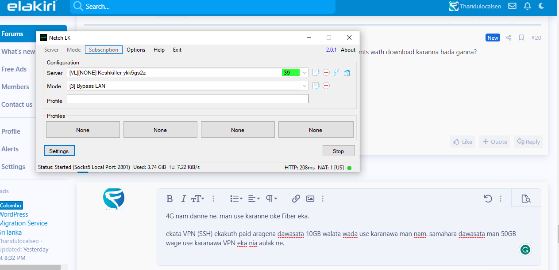This screenshot has width=559, height=270.
Task: Edit the selected server entry
Action: click(316, 72)
